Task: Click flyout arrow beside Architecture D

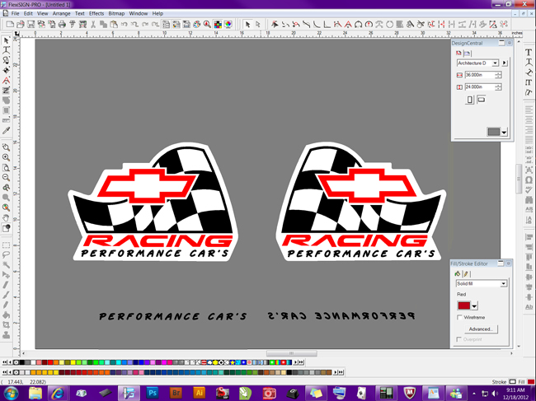Action: click(505, 63)
